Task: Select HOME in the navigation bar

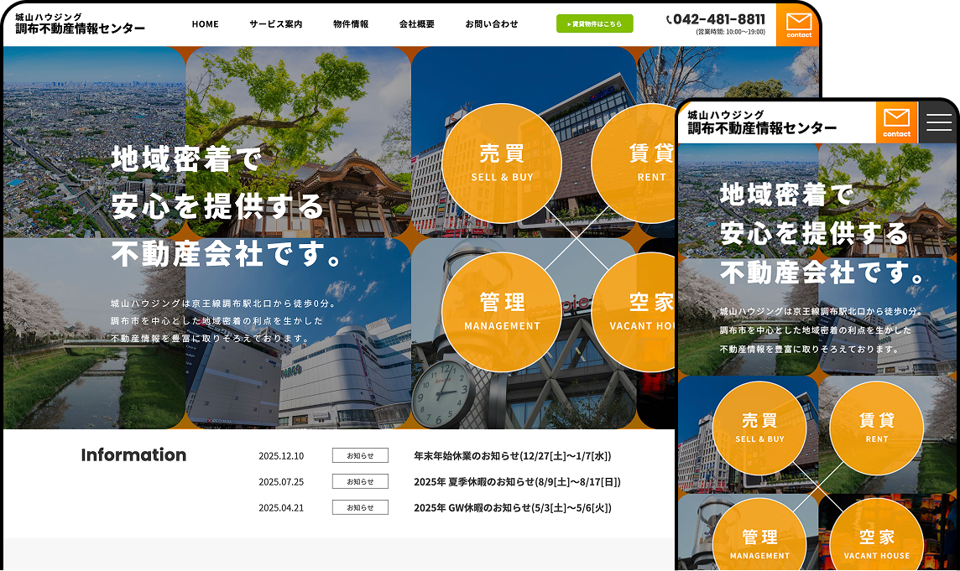Action: [206, 24]
